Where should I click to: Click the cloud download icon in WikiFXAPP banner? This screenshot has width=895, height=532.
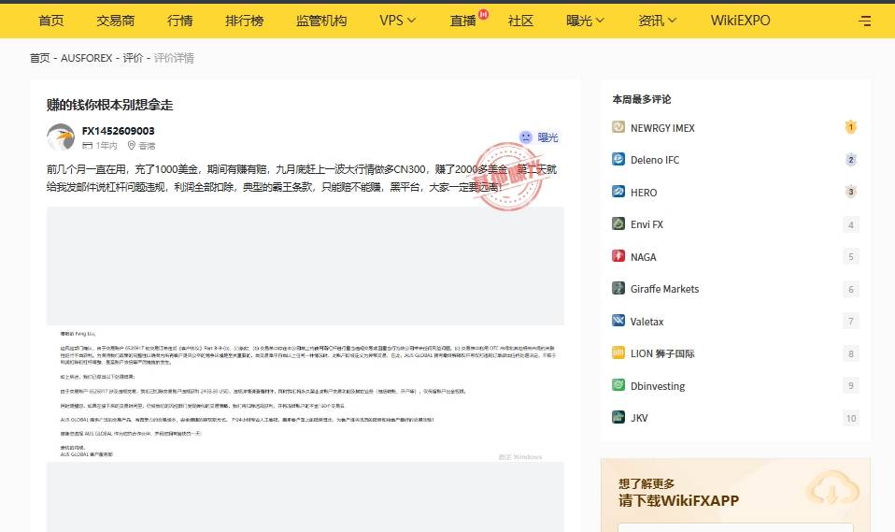pos(832,487)
